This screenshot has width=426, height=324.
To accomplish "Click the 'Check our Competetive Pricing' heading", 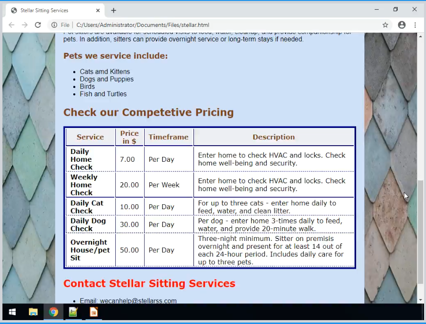I will [149, 112].
